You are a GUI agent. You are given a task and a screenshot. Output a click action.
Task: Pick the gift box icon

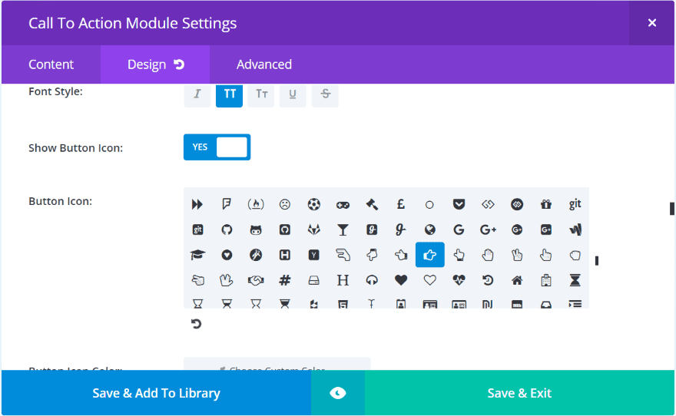[x=546, y=204]
